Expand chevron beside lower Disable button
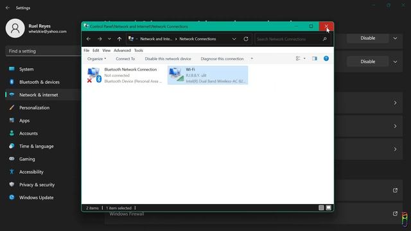 click(395, 62)
